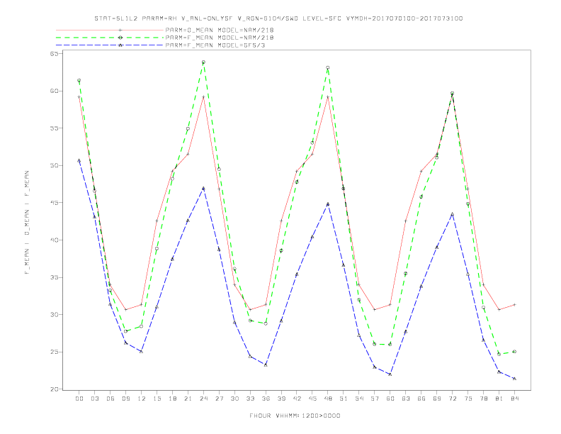Click the chart title starting with STAT=SL1L2
Image resolution: width=561 pixels, height=434 pixels.
click(x=278, y=18)
